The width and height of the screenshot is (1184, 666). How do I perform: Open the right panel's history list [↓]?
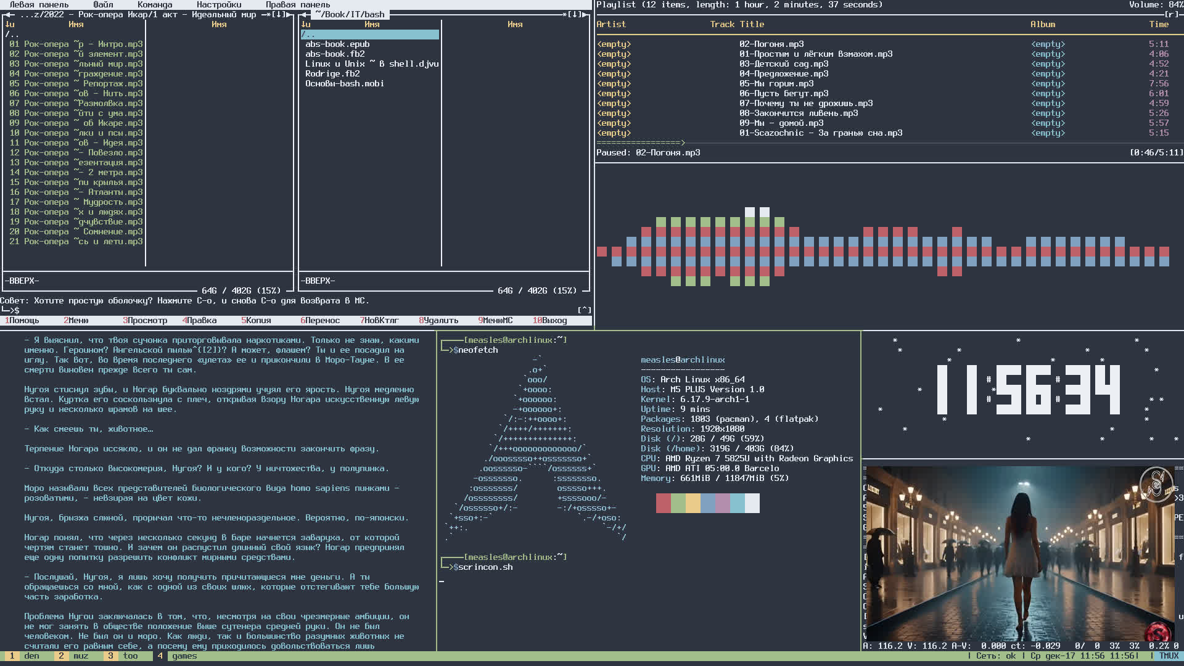click(x=575, y=14)
